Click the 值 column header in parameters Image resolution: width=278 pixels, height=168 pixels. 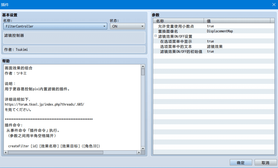tap(237, 21)
